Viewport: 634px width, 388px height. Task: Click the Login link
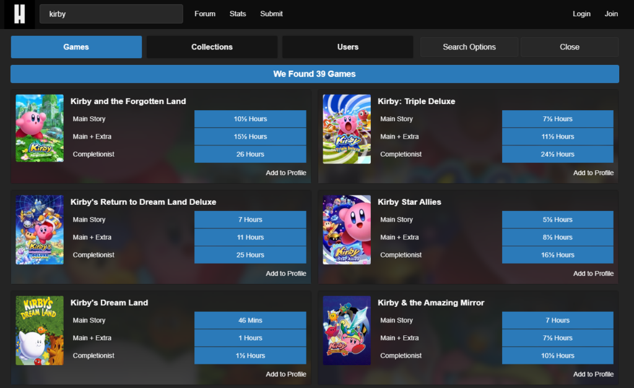(x=581, y=14)
